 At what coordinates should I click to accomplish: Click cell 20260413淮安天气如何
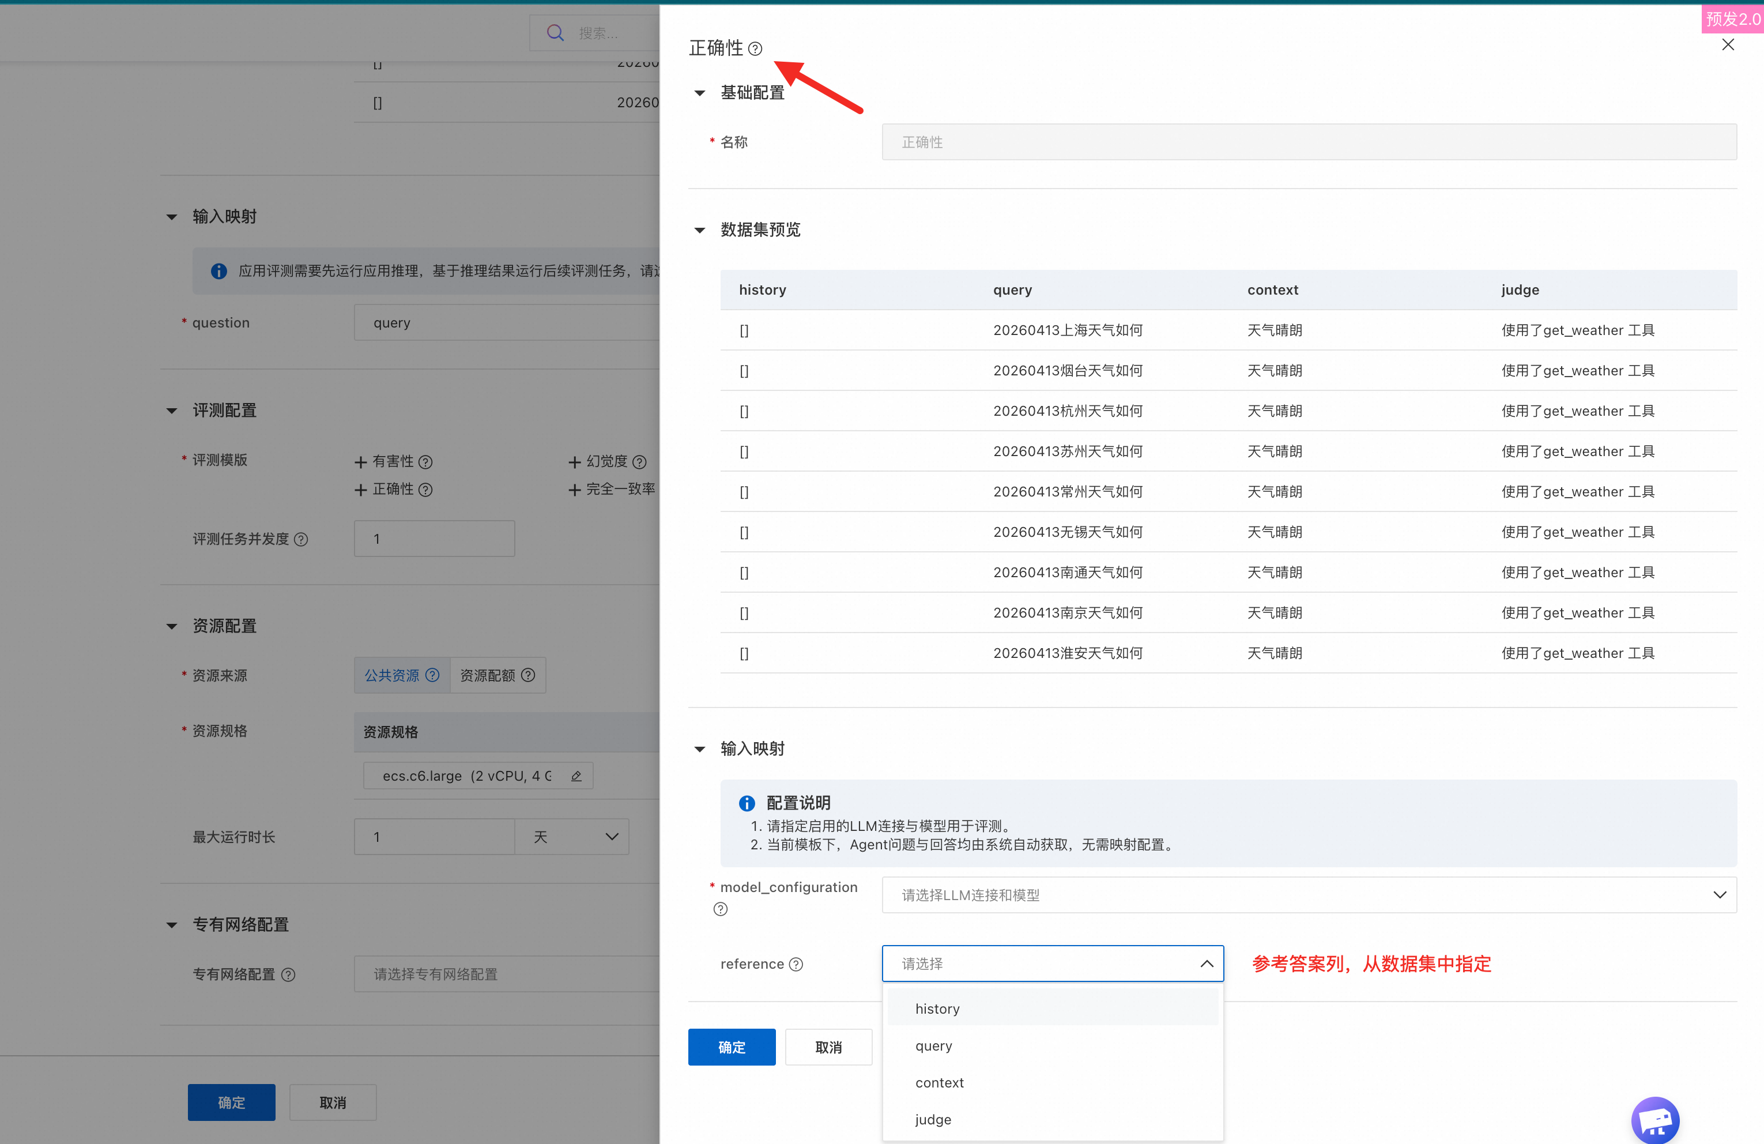[1067, 653]
